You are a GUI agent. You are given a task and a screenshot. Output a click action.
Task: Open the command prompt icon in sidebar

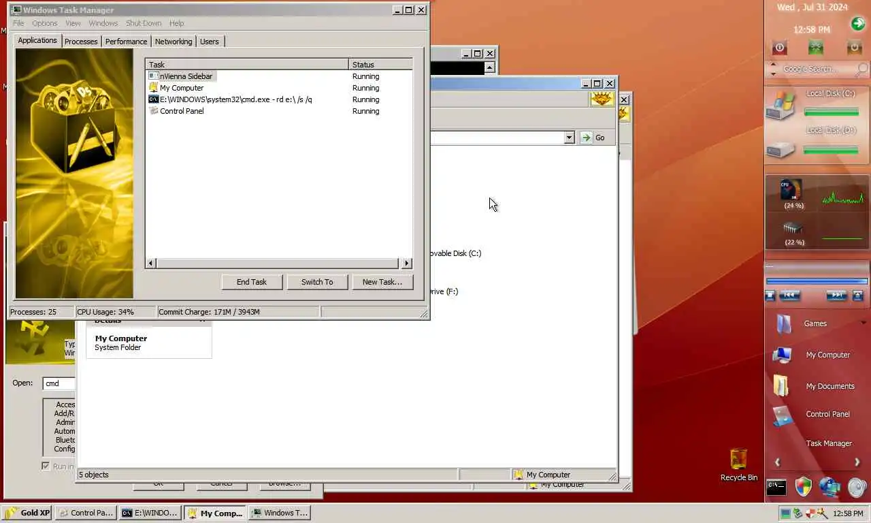pos(776,487)
